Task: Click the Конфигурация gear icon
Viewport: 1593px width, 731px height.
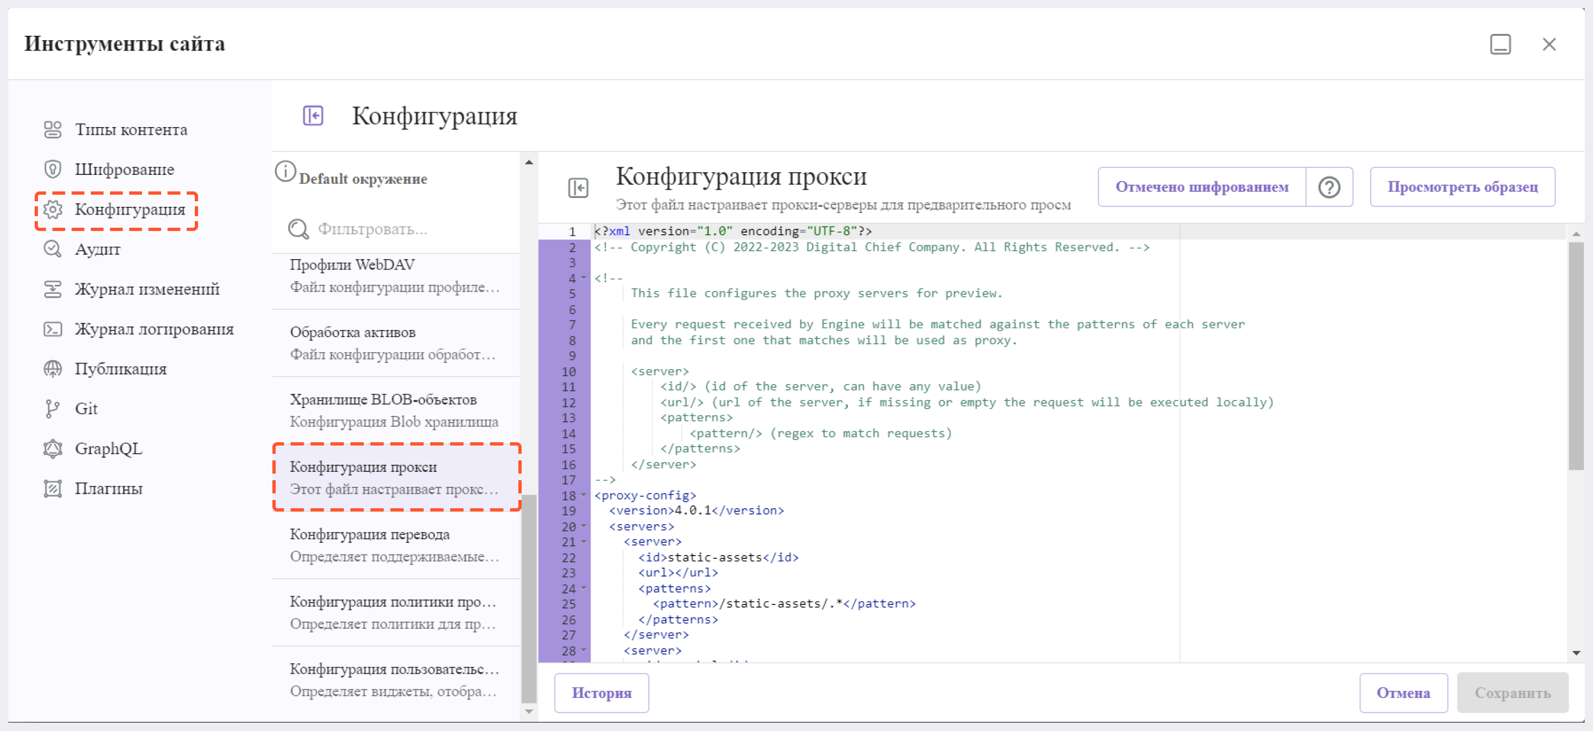Action: (x=53, y=210)
